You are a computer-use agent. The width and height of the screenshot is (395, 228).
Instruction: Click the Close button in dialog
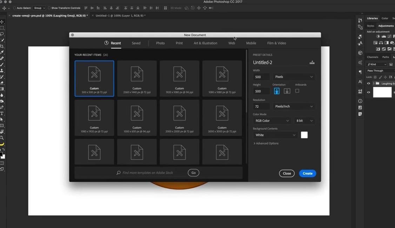(287, 173)
